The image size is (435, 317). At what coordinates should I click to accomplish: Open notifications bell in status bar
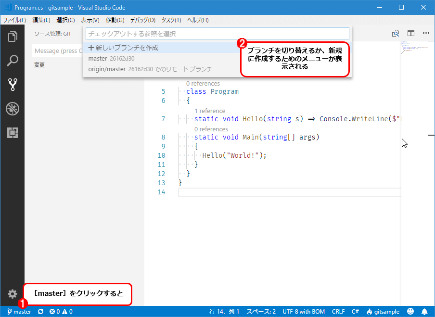pyautogui.click(x=424, y=311)
